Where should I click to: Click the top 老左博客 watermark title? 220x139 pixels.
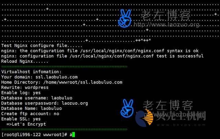point(165,15)
